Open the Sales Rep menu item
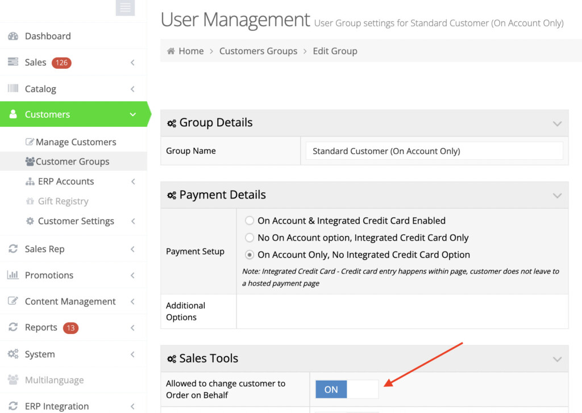582x413 pixels. coord(73,249)
